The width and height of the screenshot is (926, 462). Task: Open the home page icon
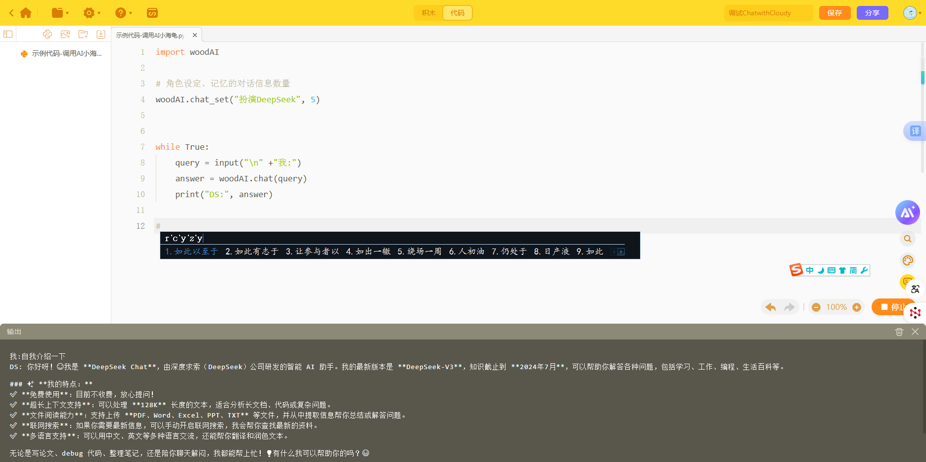point(26,13)
